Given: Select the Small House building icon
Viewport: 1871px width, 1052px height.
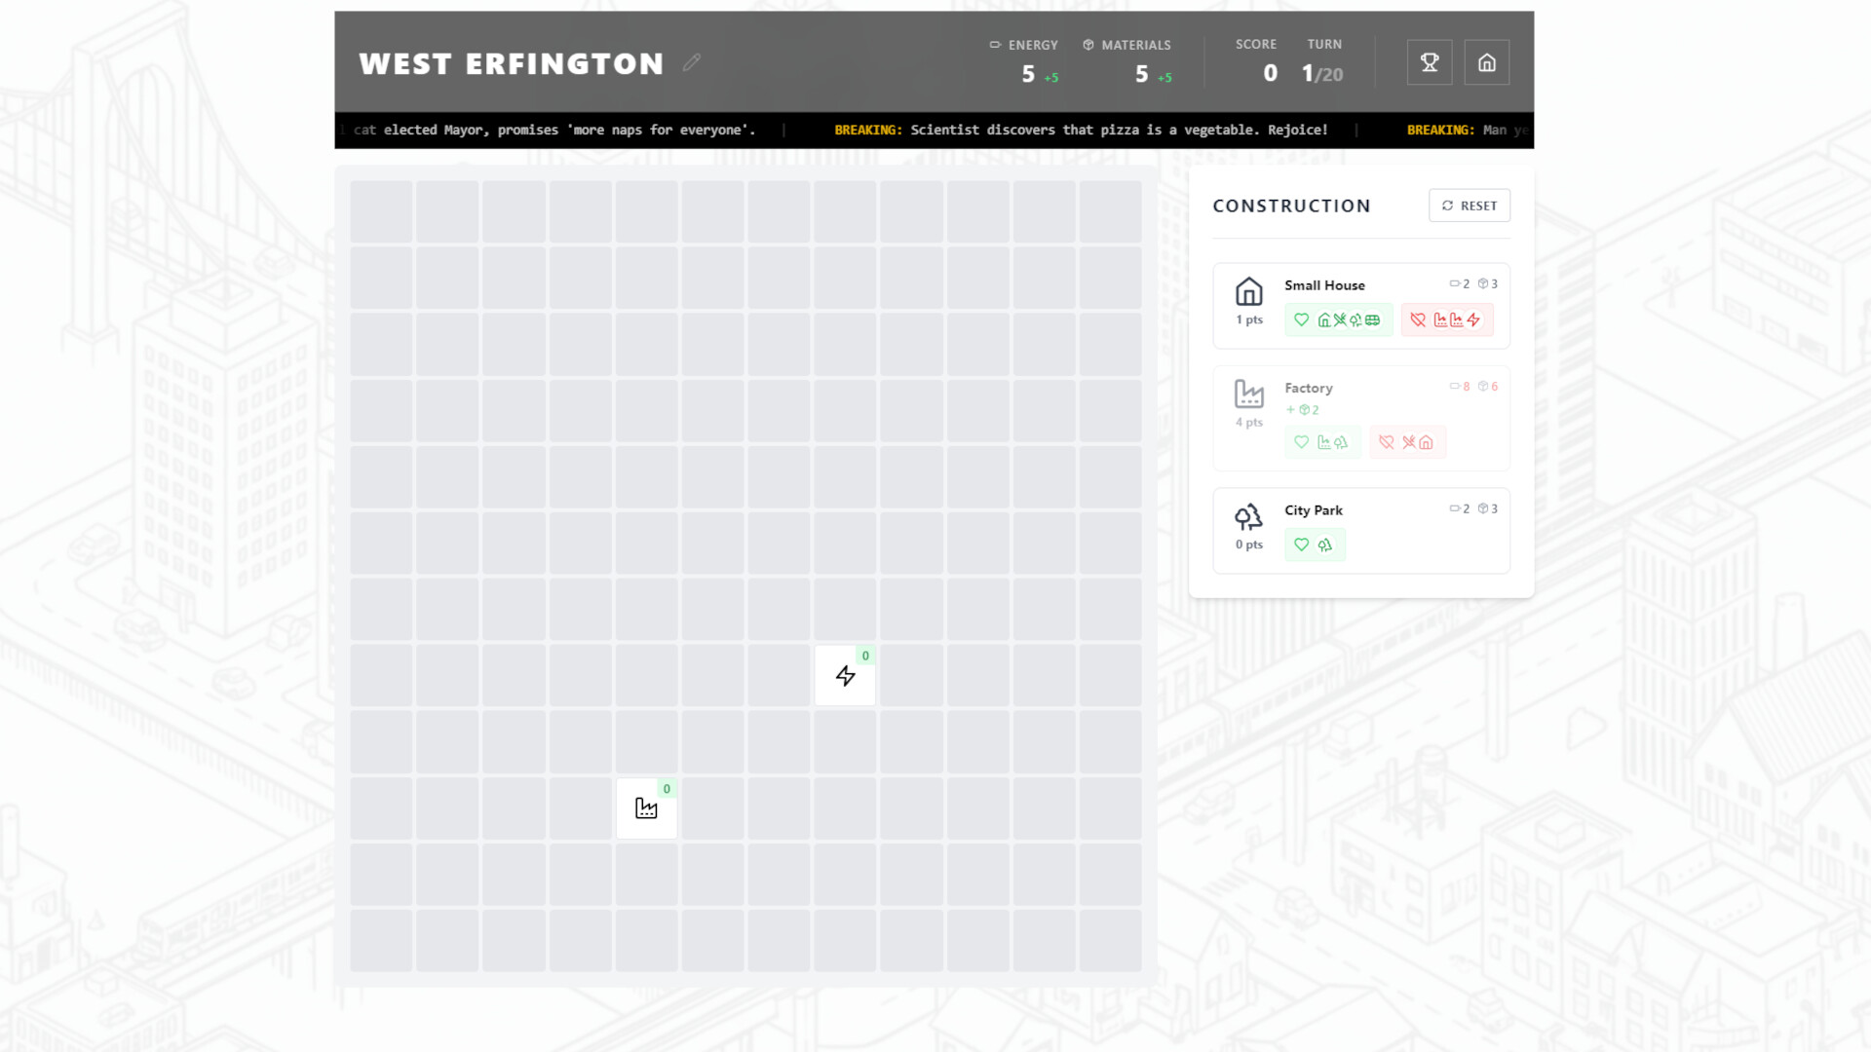Looking at the screenshot, I should [x=1248, y=289].
